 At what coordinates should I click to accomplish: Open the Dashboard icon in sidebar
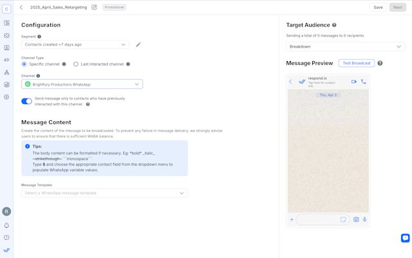pos(6,23)
